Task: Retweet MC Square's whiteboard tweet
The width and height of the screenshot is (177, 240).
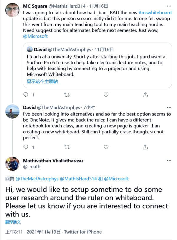Action: [67, 95]
